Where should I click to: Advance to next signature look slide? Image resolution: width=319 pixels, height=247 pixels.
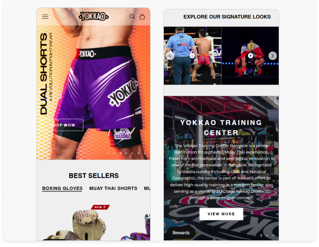272,56
